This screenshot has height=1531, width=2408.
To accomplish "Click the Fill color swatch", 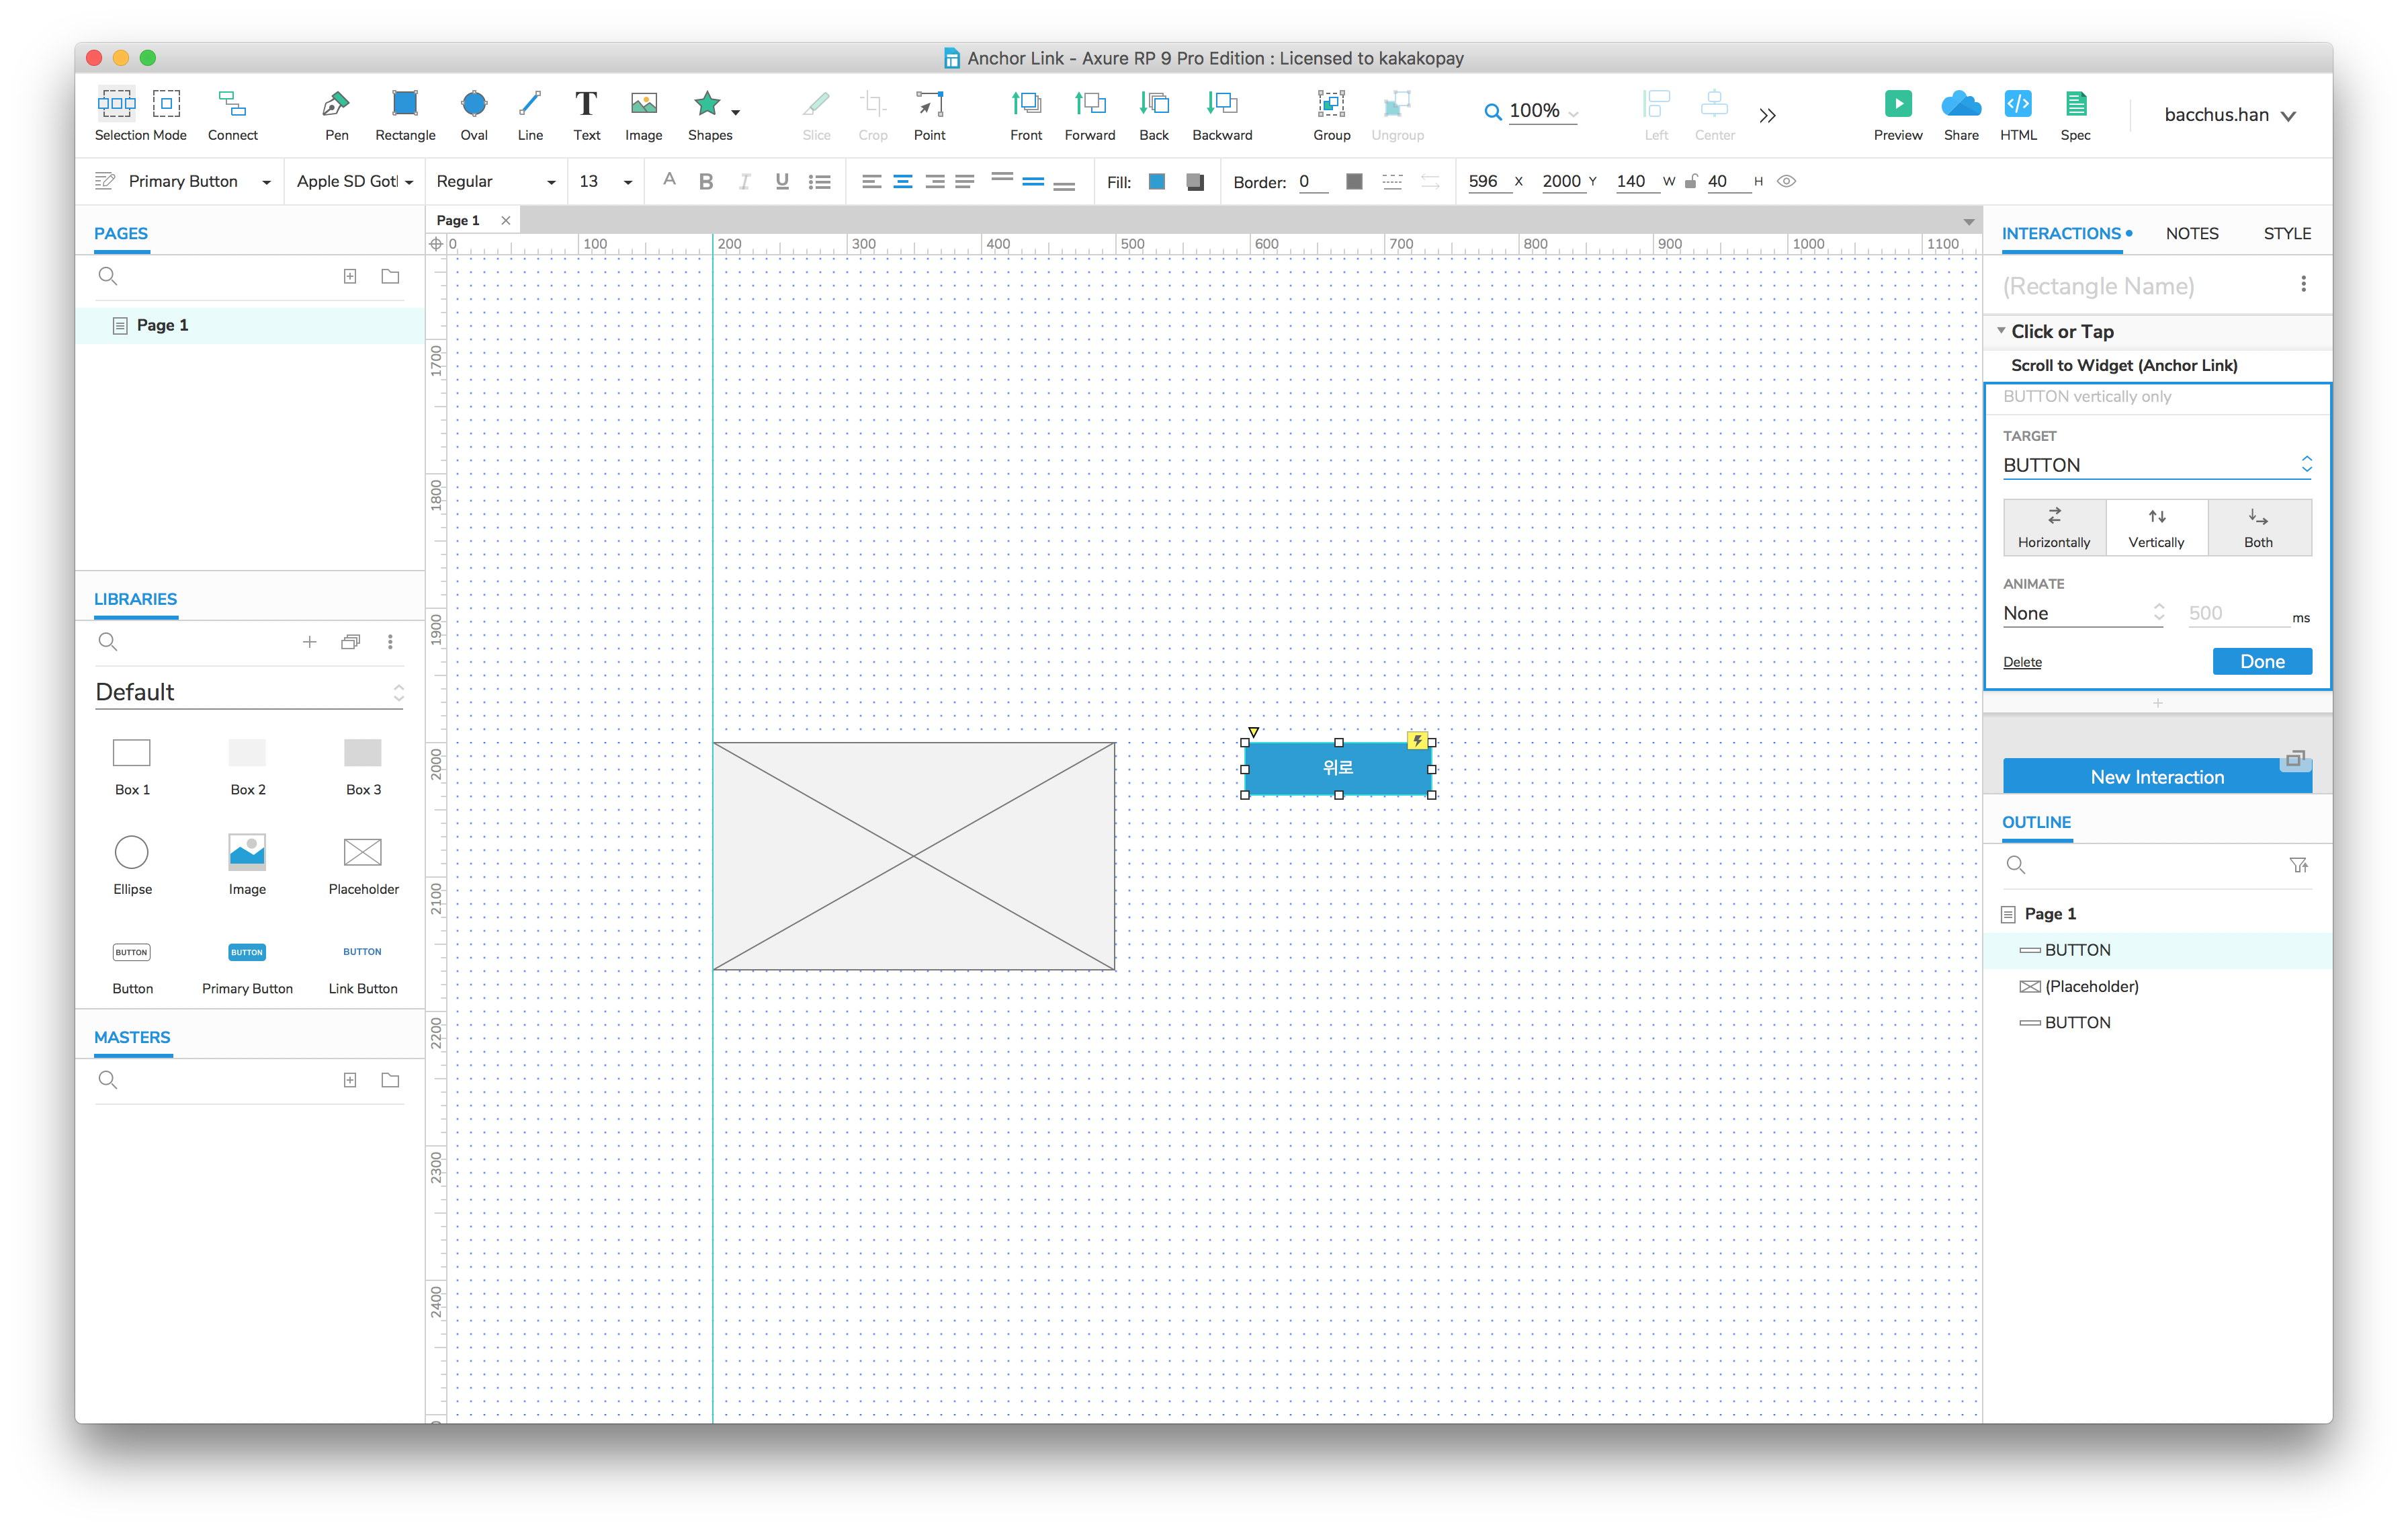I will pyautogui.click(x=1157, y=181).
